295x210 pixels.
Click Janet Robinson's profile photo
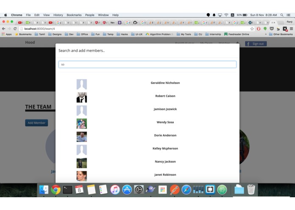(x=81, y=176)
